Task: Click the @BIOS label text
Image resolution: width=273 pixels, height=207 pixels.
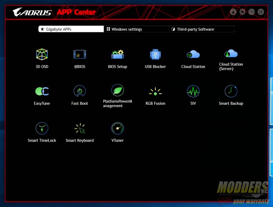Action: 80,67
